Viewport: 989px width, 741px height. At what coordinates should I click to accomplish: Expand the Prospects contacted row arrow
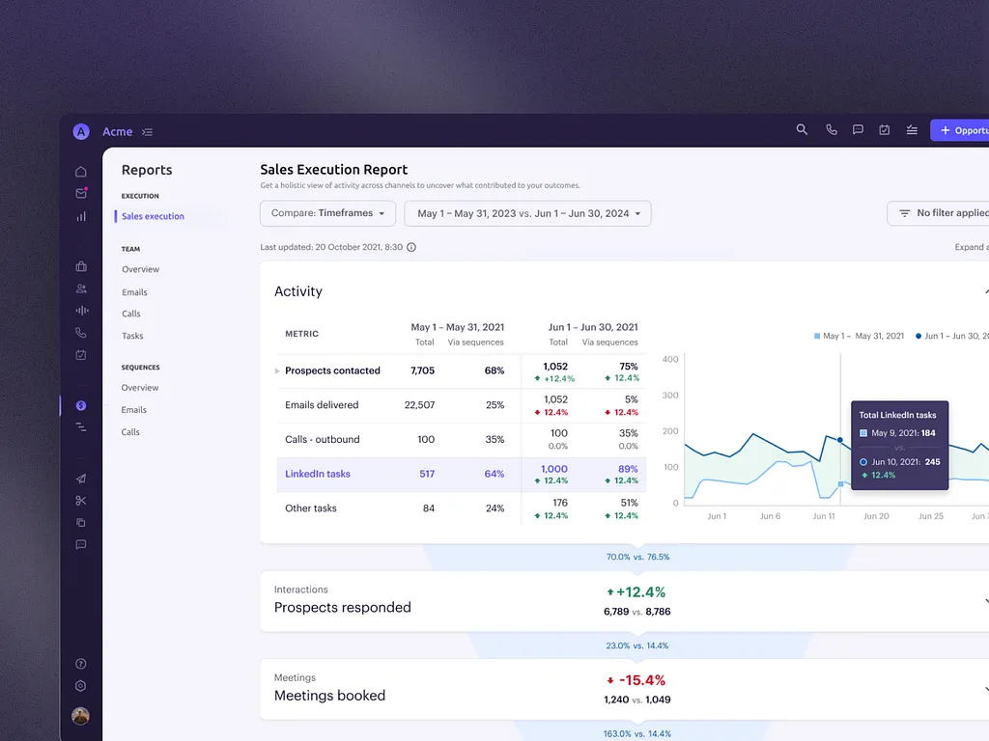tap(277, 371)
